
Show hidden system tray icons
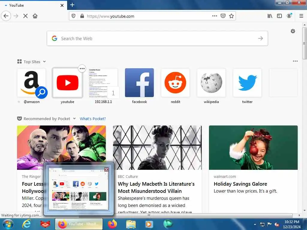[x=255, y=224]
